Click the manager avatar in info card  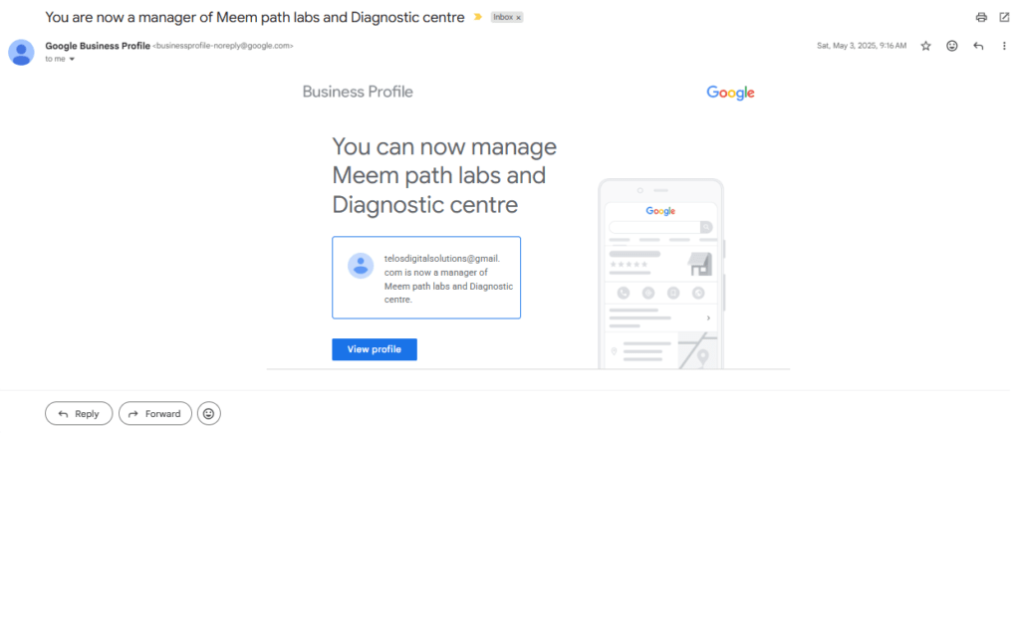coord(361,266)
